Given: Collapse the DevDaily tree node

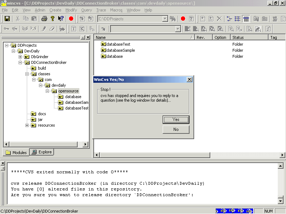Looking at the screenshot, I should coord(14,51).
